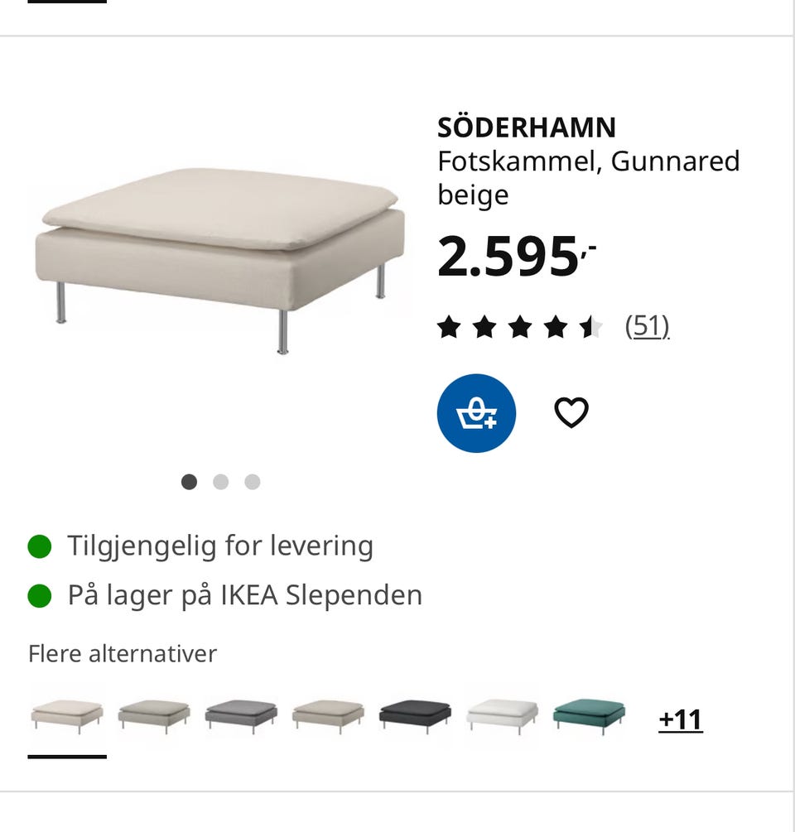Screen dimensions: 795x832
Task: Click the green availability dot for delivery
Action: (41, 545)
